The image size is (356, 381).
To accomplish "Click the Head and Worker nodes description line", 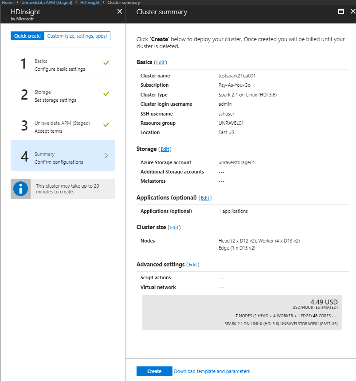I will tap(259, 241).
